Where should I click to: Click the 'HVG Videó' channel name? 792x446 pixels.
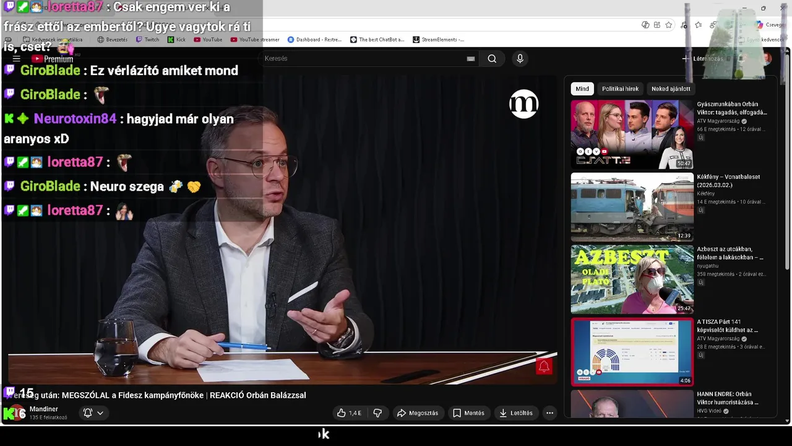coord(709,411)
